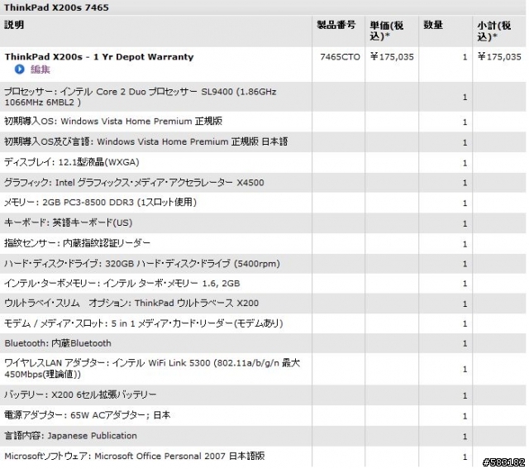Select the WiFi Link 5300 wireless LAN row
This screenshot has width=529, height=469.
tap(263, 369)
